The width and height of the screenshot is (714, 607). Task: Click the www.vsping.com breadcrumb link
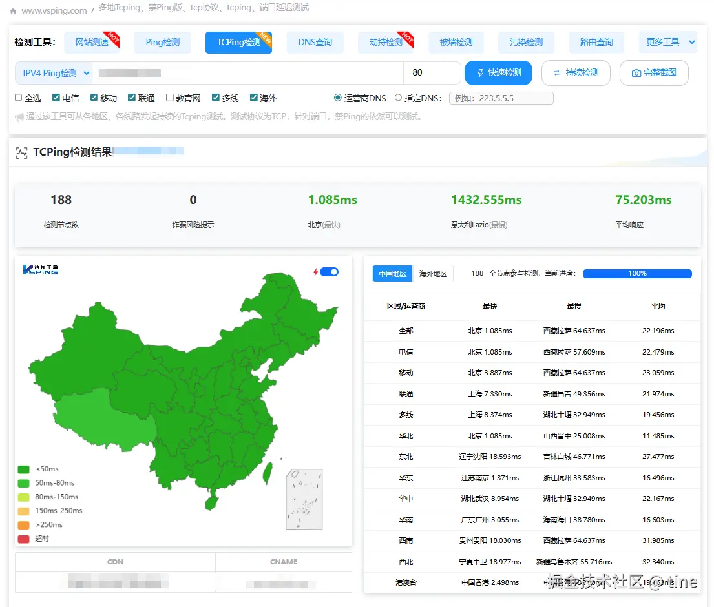[54, 10]
